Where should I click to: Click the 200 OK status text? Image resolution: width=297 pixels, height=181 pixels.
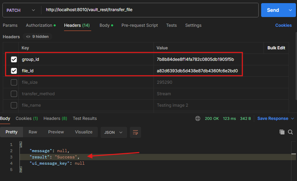tap(212, 118)
